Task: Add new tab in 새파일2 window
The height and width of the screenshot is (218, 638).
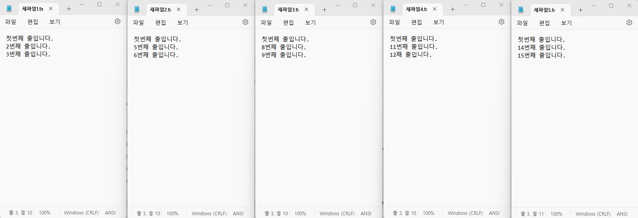Action: (x=196, y=9)
